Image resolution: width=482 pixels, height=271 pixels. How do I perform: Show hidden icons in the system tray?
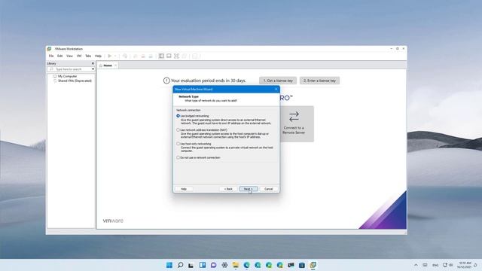[x=416, y=265]
